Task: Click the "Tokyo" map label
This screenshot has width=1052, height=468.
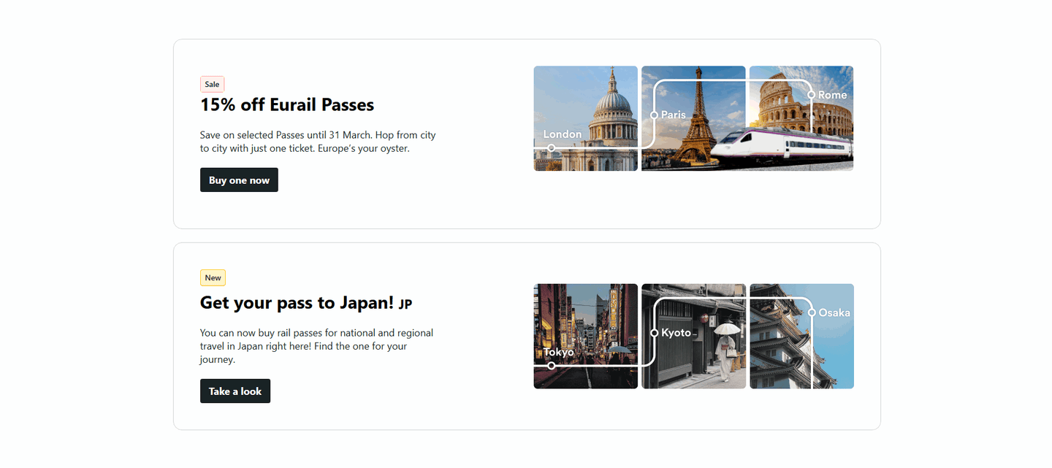Action: pyautogui.click(x=559, y=352)
